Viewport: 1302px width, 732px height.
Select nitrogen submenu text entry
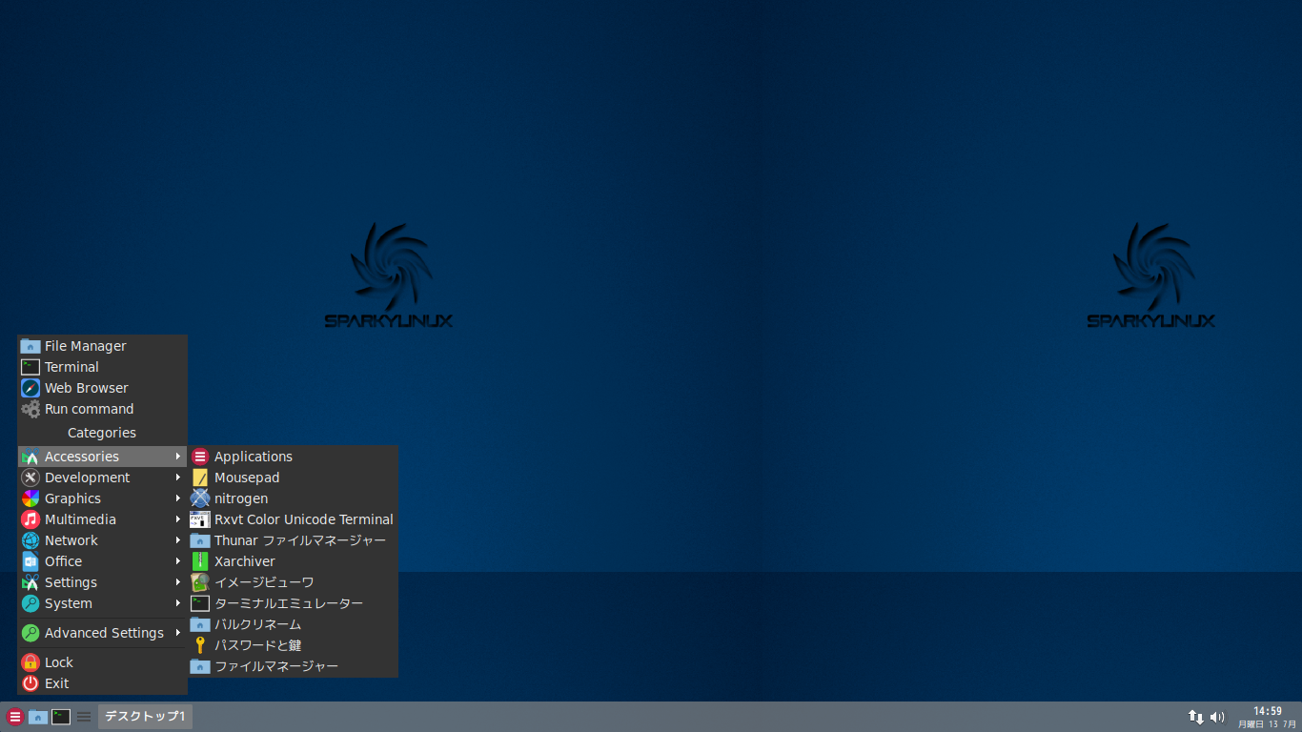point(241,498)
